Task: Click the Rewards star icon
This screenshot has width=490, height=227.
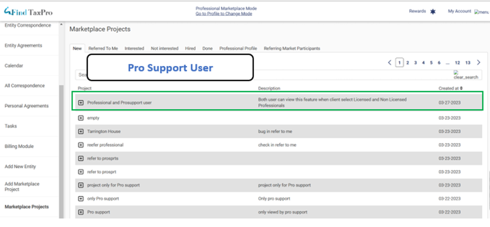Action: pyautogui.click(x=432, y=12)
